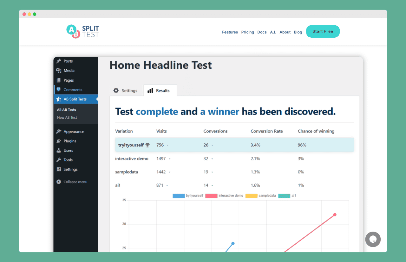Image resolution: width=406 pixels, height=262 pixels.
Task: Click the Users person icon
Action: (x=59, y=151)
